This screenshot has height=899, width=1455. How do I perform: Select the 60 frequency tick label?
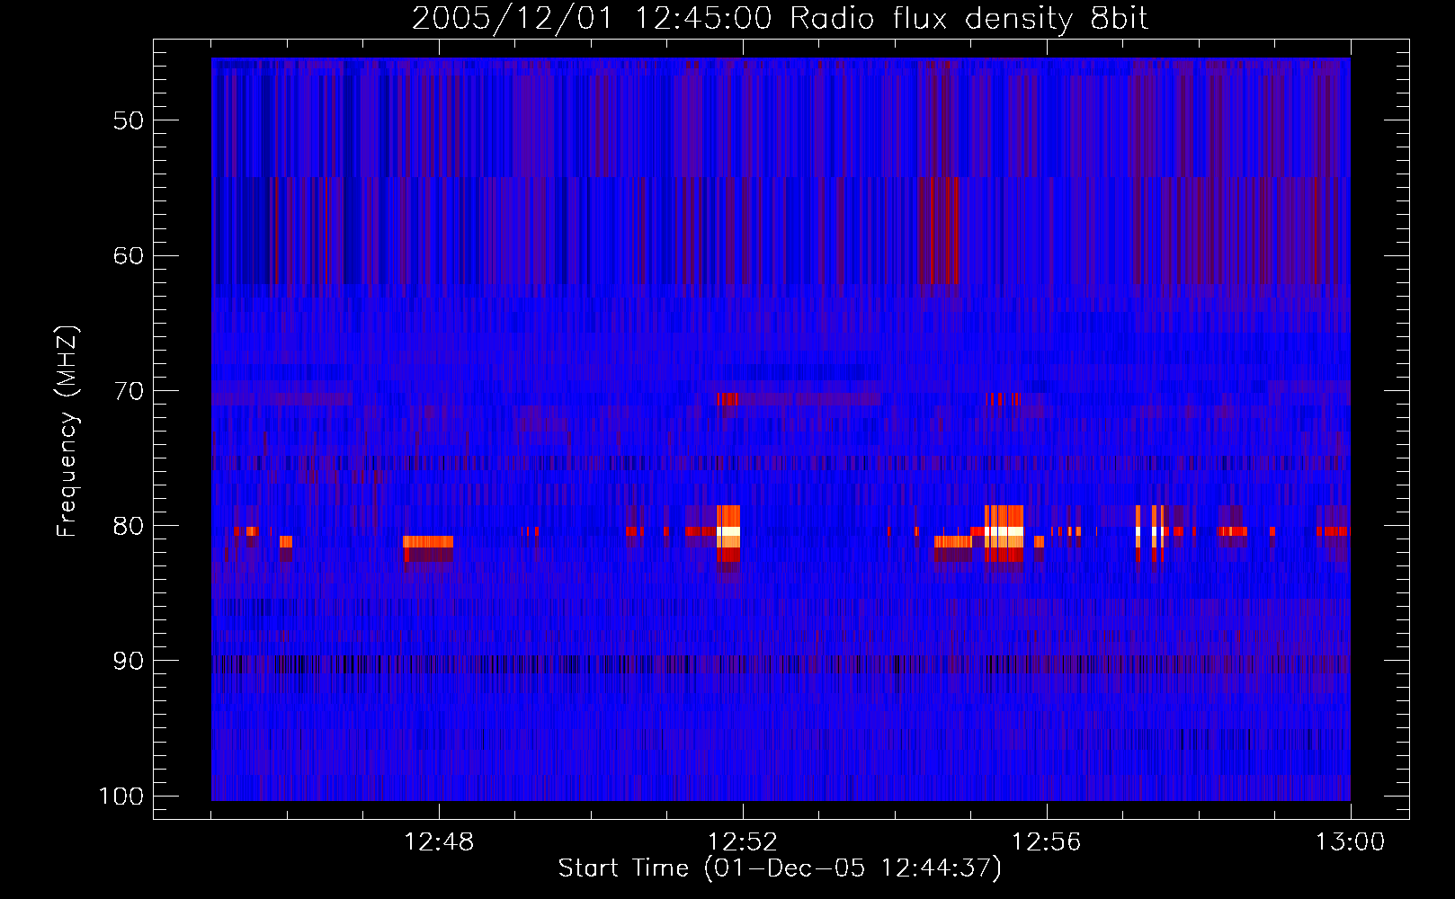[129, 255]
